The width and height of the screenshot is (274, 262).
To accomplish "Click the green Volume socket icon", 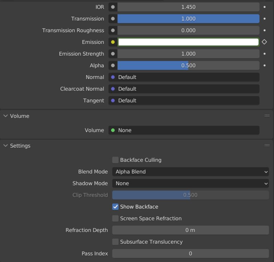I will click(113, 130).
